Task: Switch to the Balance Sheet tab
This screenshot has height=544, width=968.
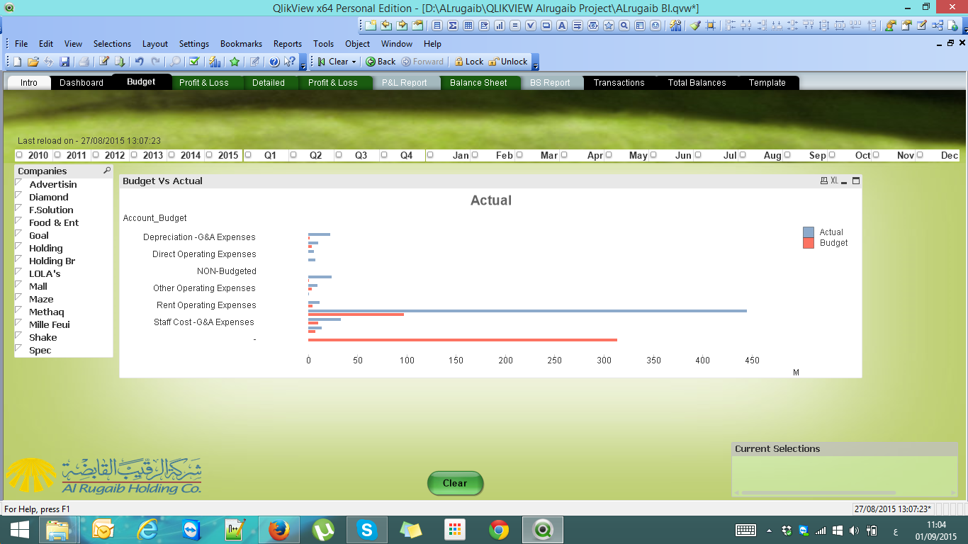Action: 478,83
